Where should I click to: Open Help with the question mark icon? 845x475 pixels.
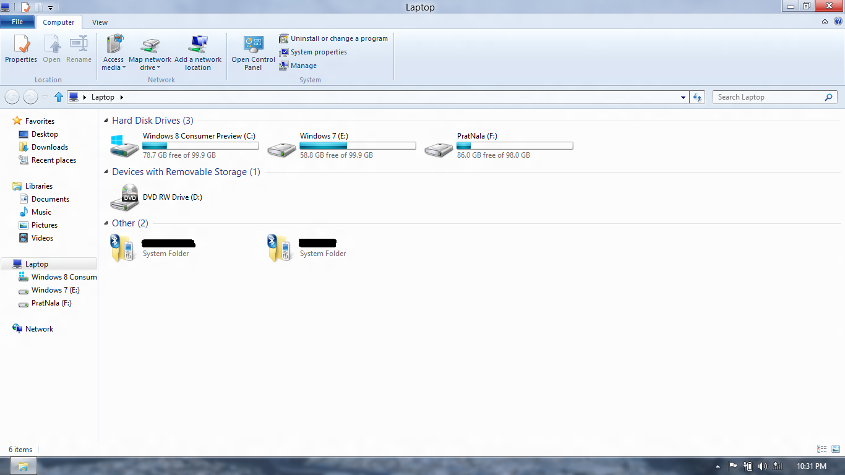[x=838, y=22]
